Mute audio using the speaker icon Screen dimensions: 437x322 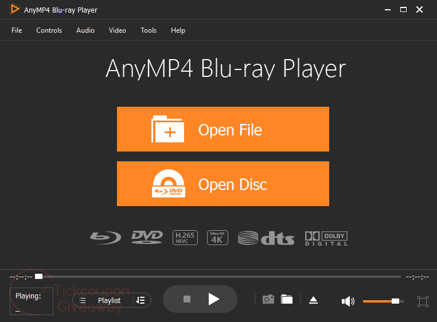[348, 301]
